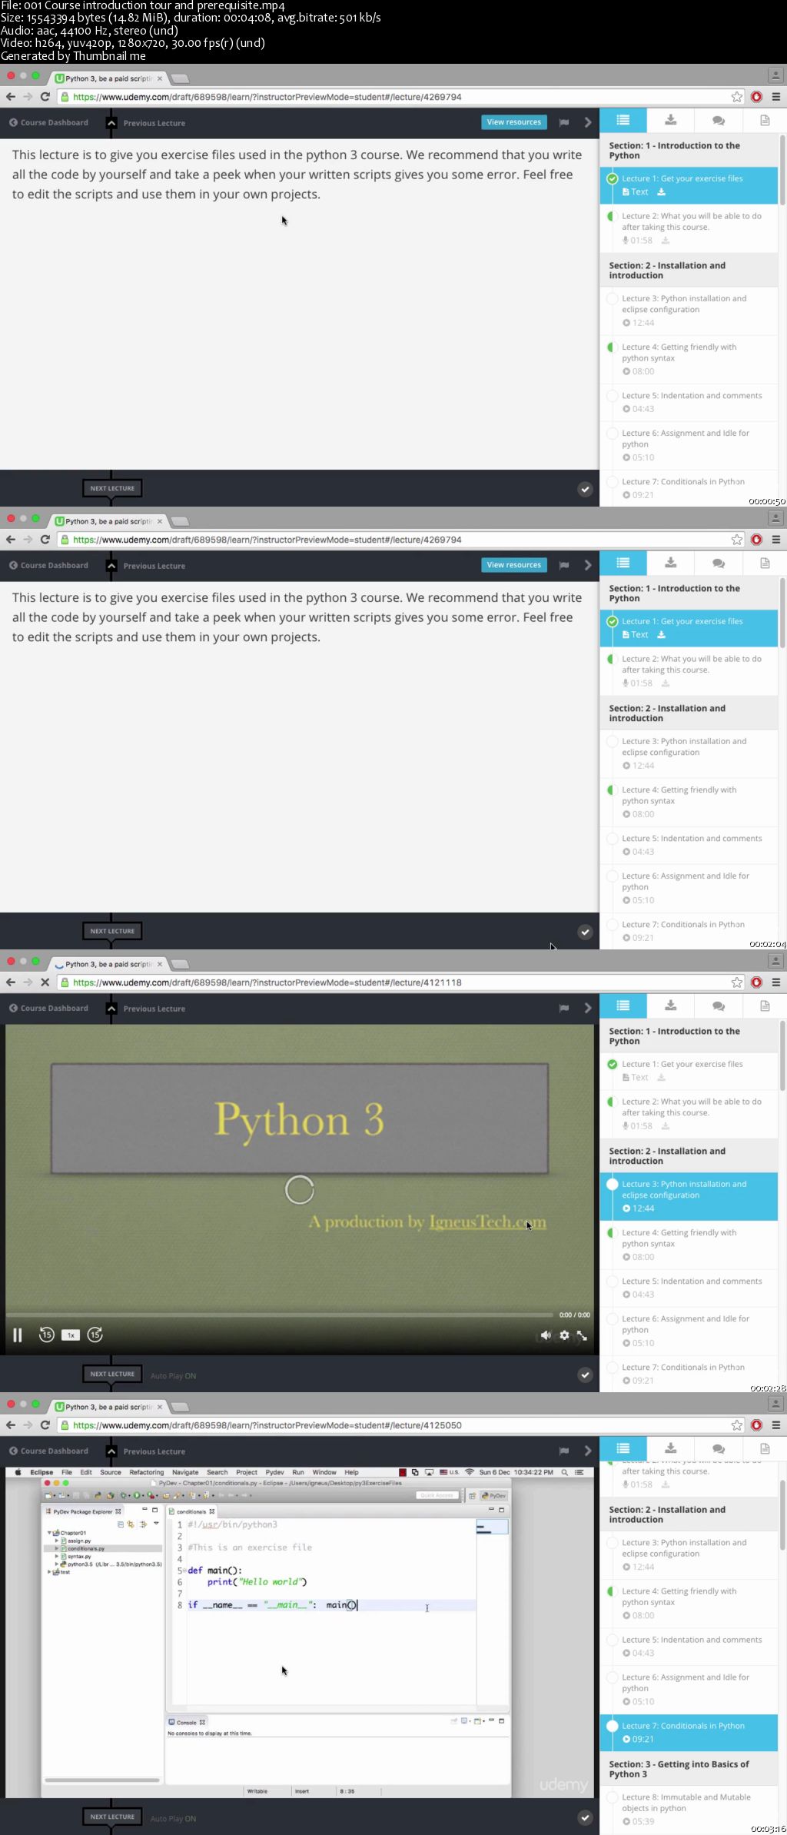Click the right chevron in the 00:03:16 frame header
The height and width of the screenshot is (1835, 787).
coord(588,1451)
